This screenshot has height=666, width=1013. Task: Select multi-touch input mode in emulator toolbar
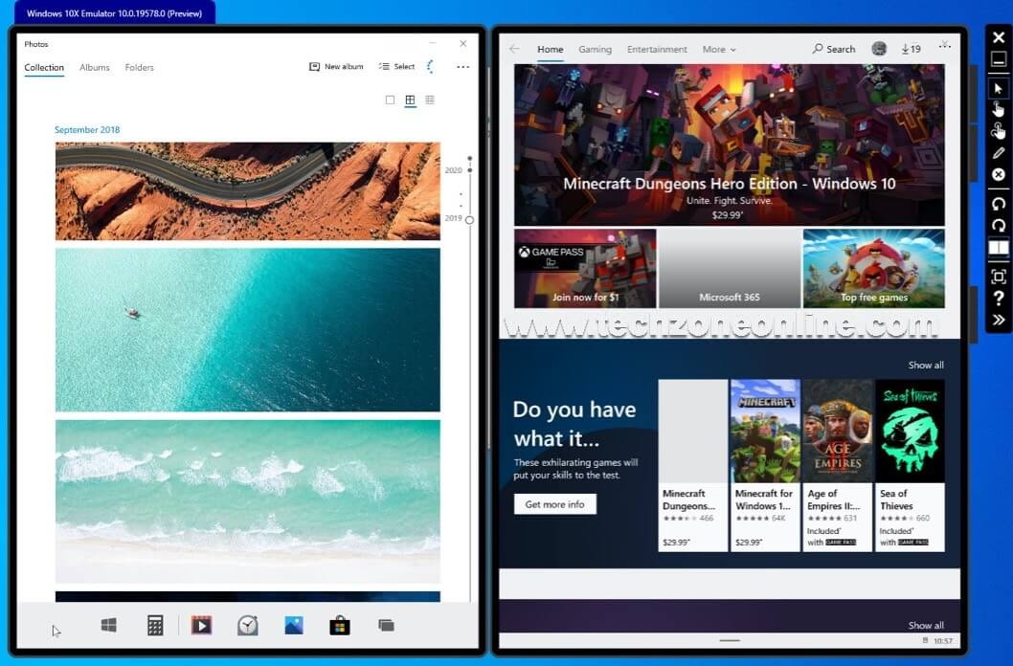[999, 131]
